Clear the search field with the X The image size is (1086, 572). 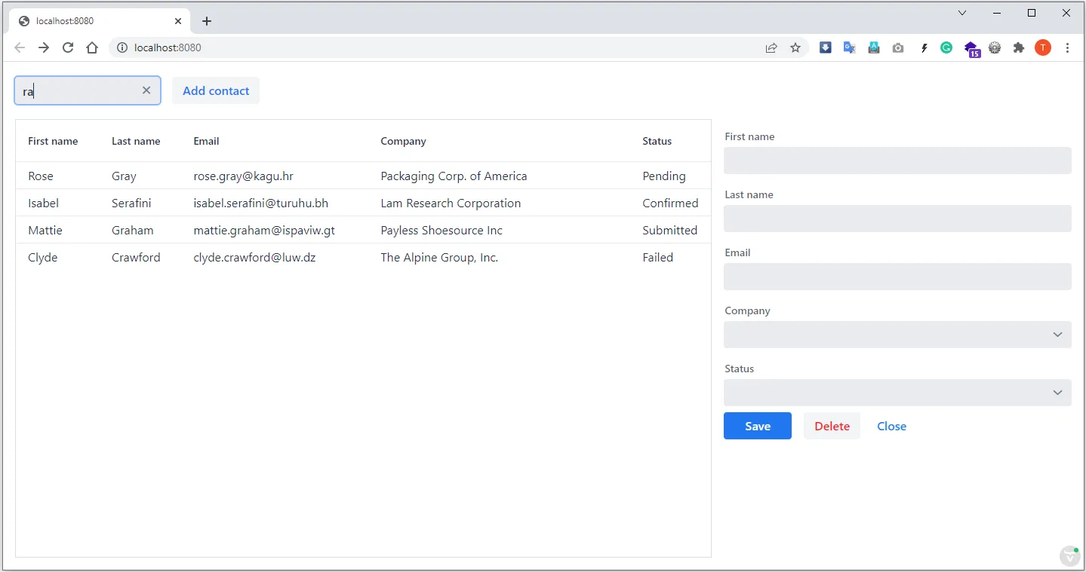tap(146, 90)
